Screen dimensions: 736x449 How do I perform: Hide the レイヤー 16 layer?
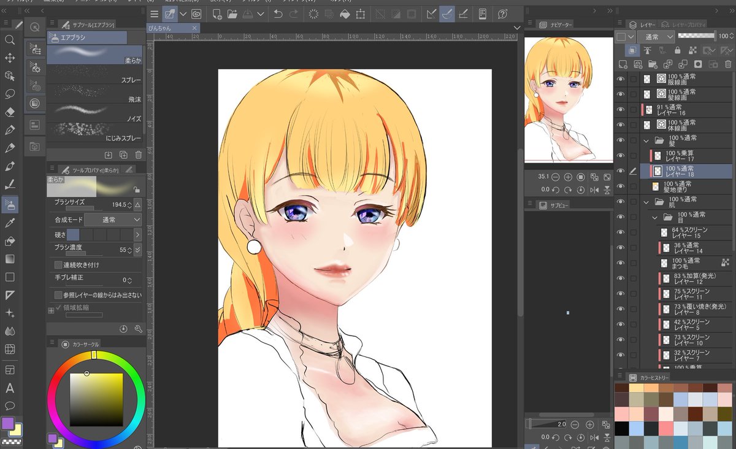pyautogui.click(x=620, y=109)
